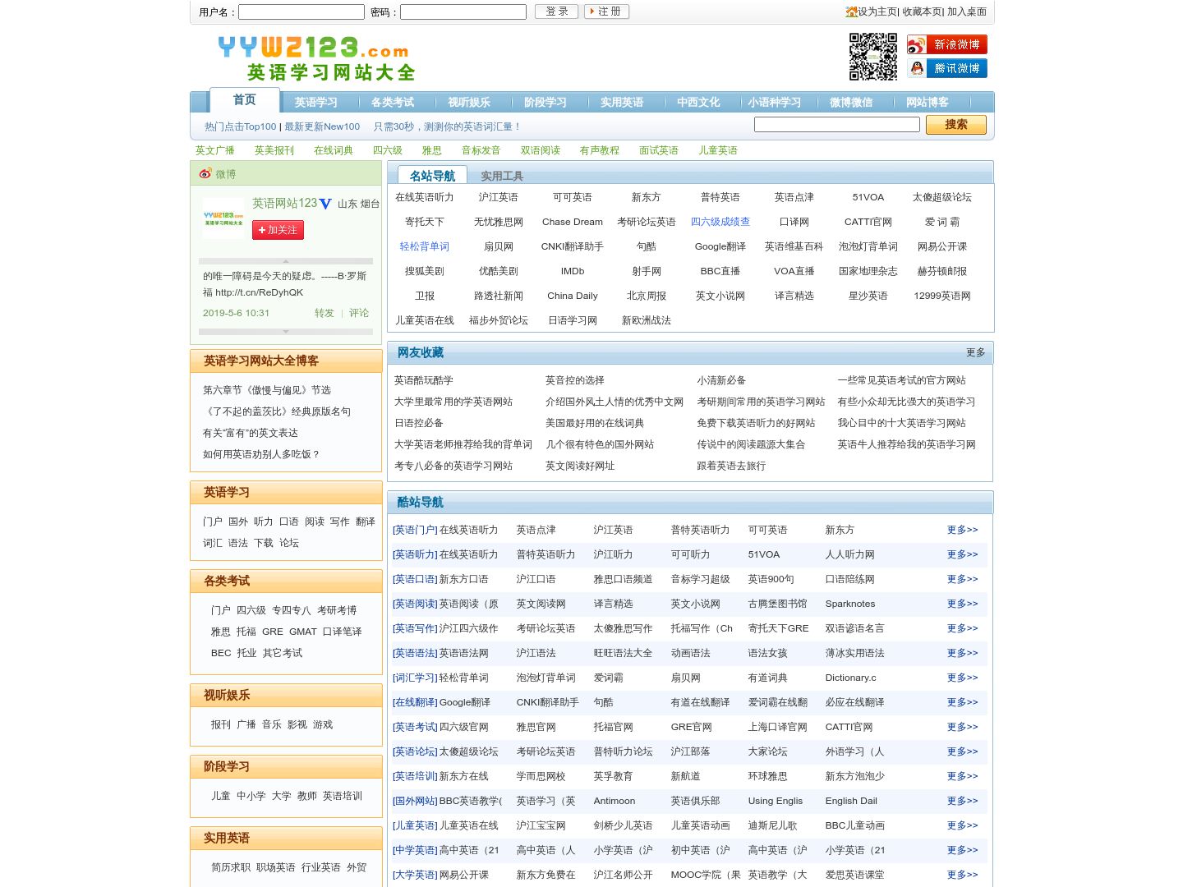Open the Chase Dream link
This screenshot has height=887, width=1183.
point(573,222)
